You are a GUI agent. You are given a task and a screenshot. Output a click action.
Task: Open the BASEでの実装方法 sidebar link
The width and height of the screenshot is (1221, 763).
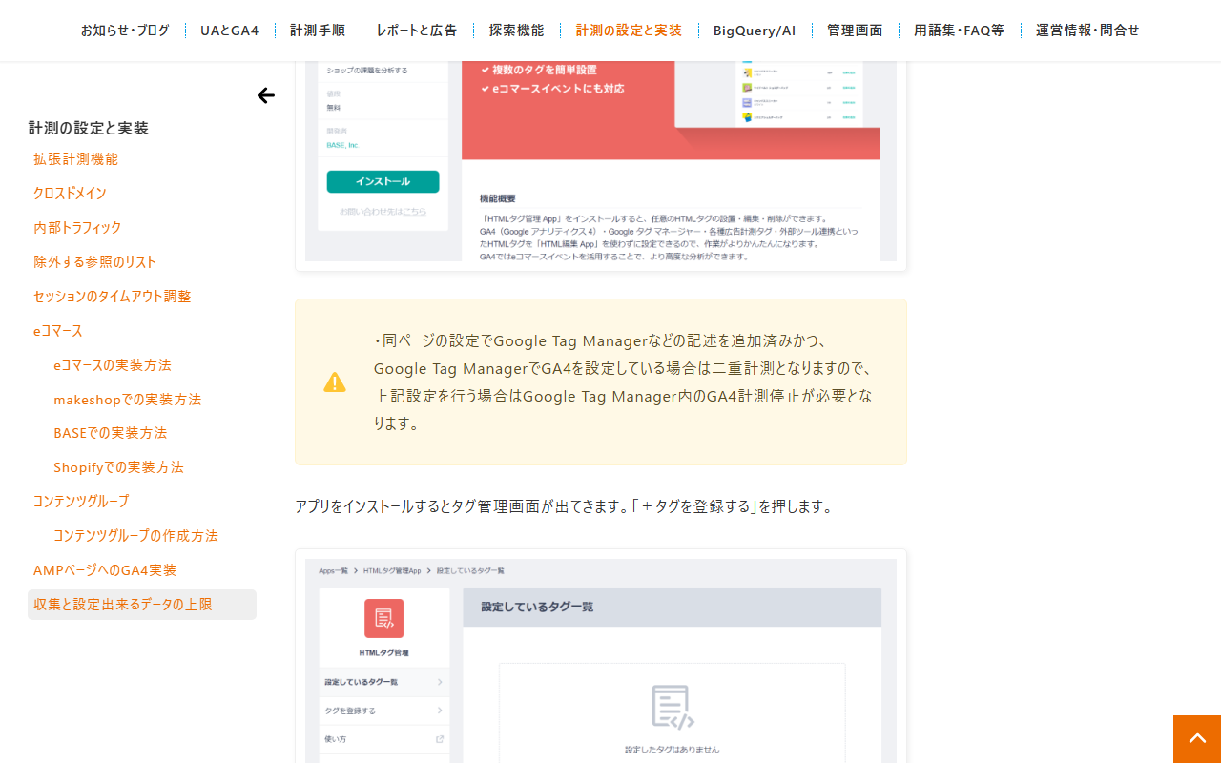[111, 433]
